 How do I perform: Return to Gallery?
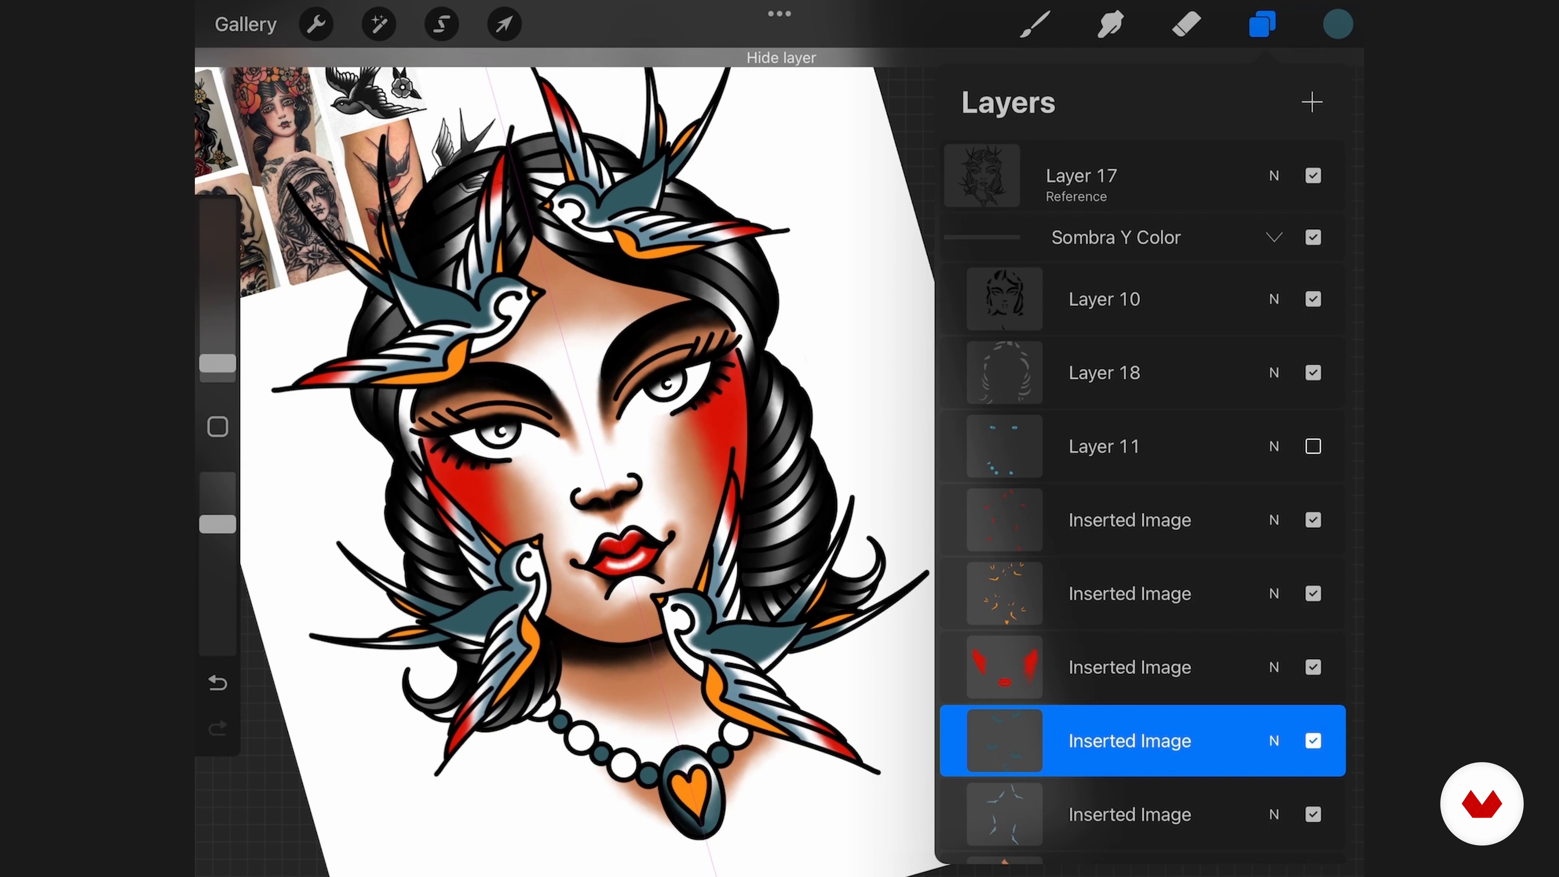click(x=246, y=24)
